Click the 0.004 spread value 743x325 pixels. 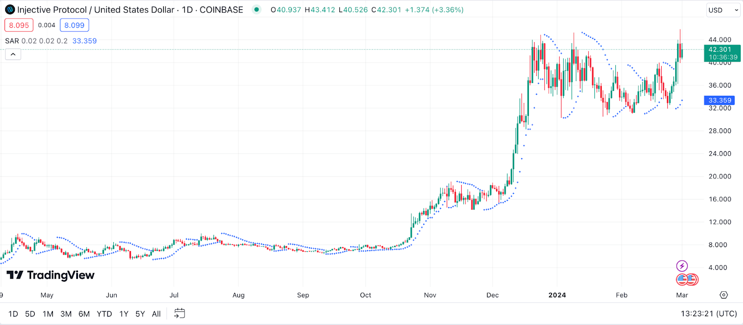pos(46,25)
